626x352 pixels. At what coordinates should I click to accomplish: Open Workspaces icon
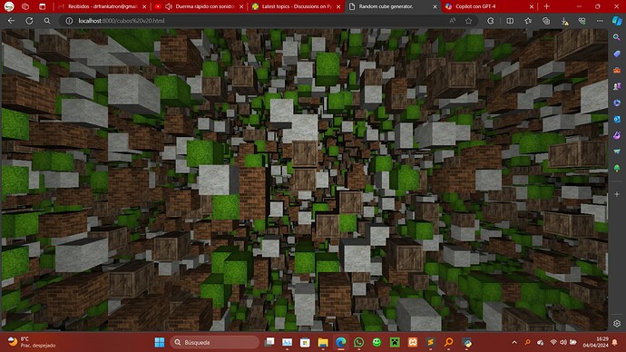[x=25, y=6]
